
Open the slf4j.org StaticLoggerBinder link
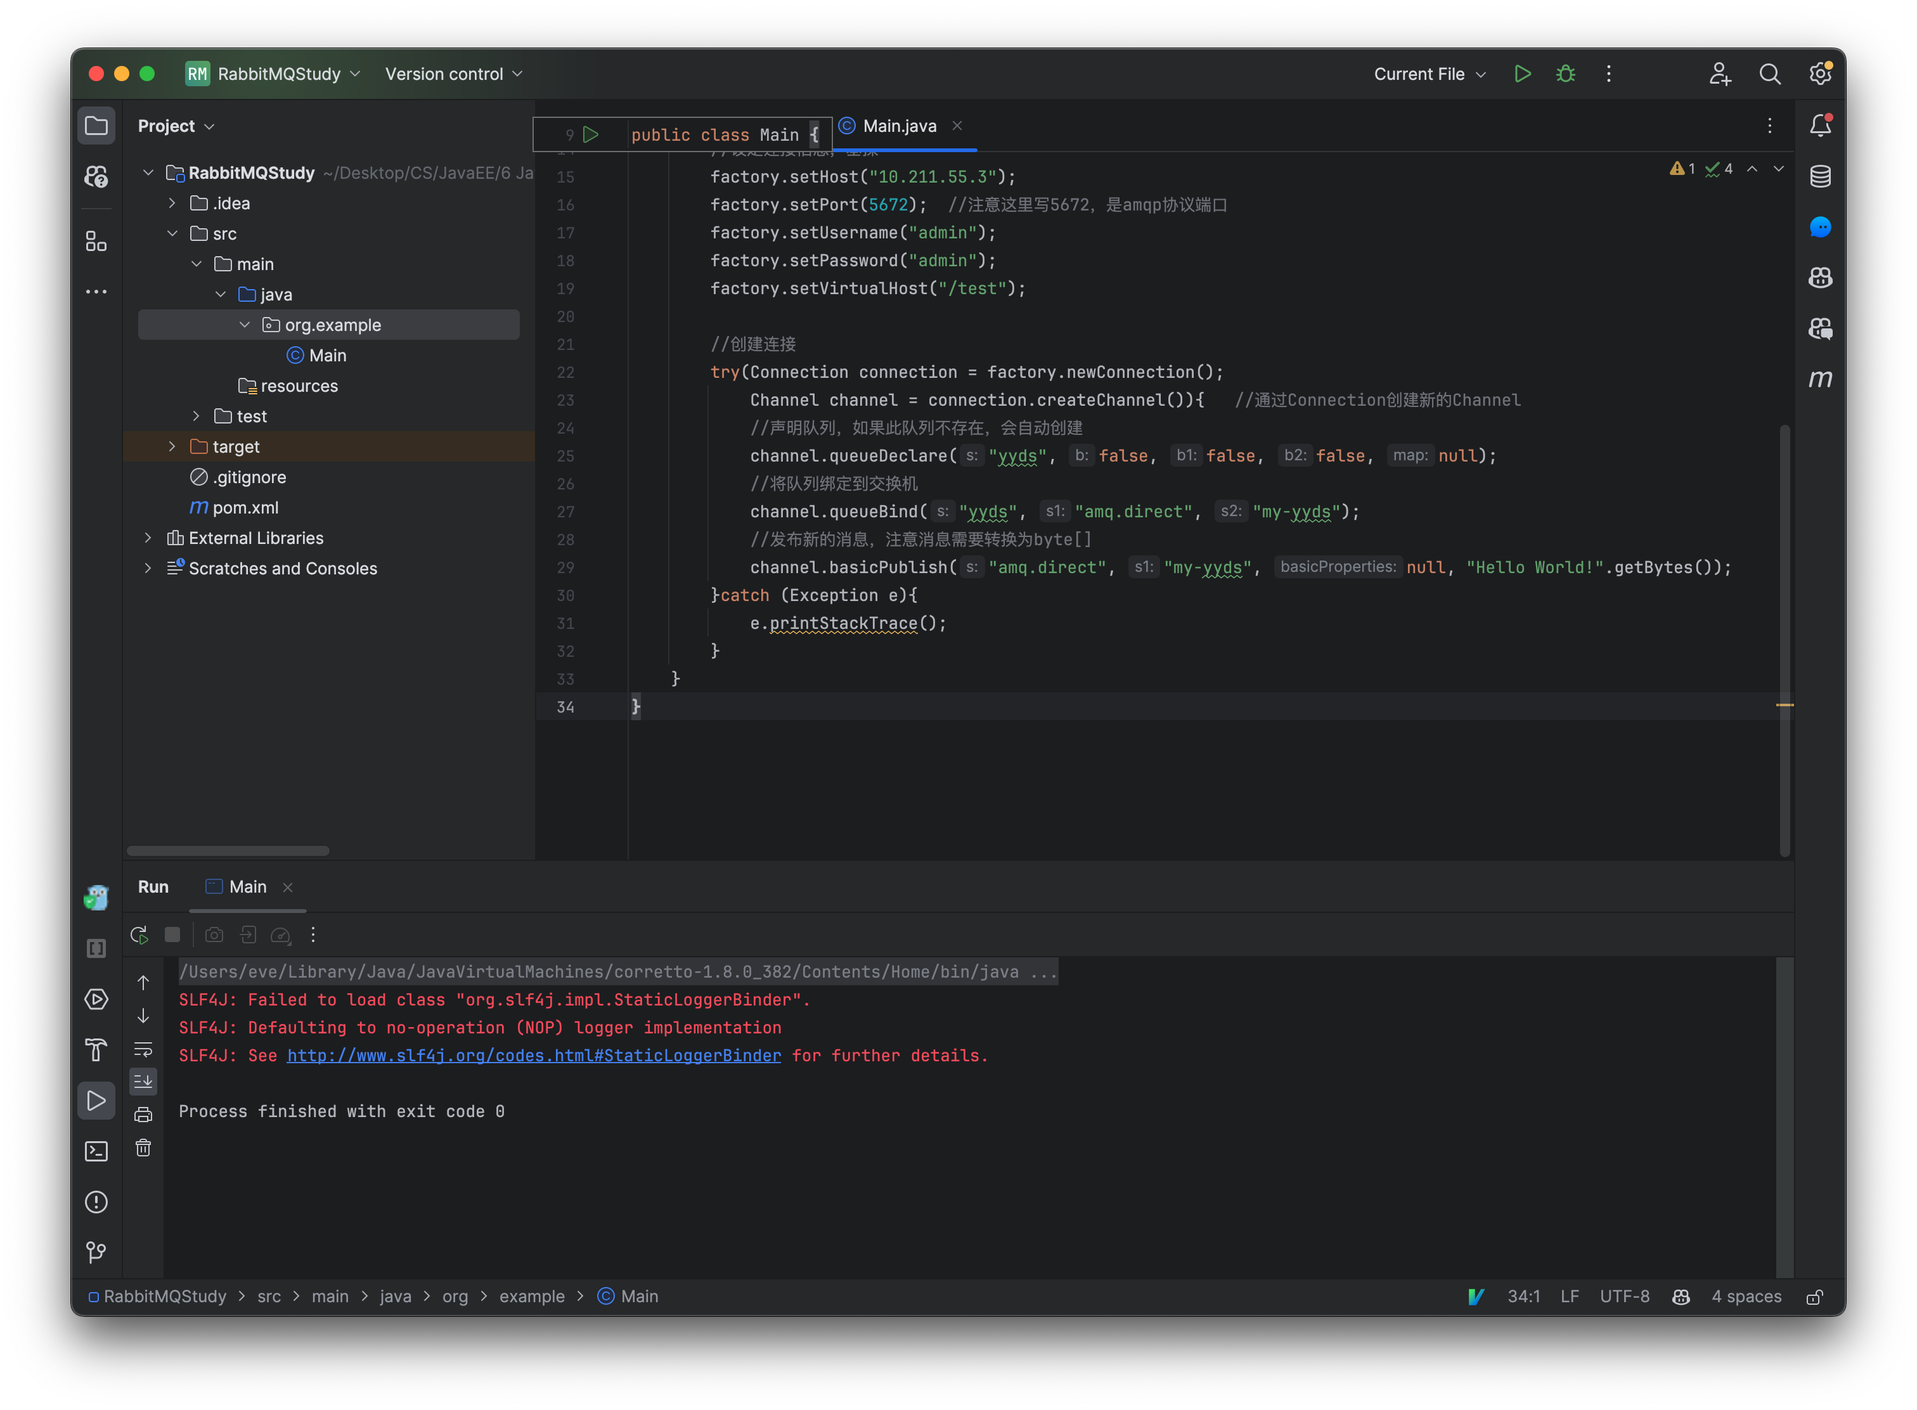[533, 1056]
